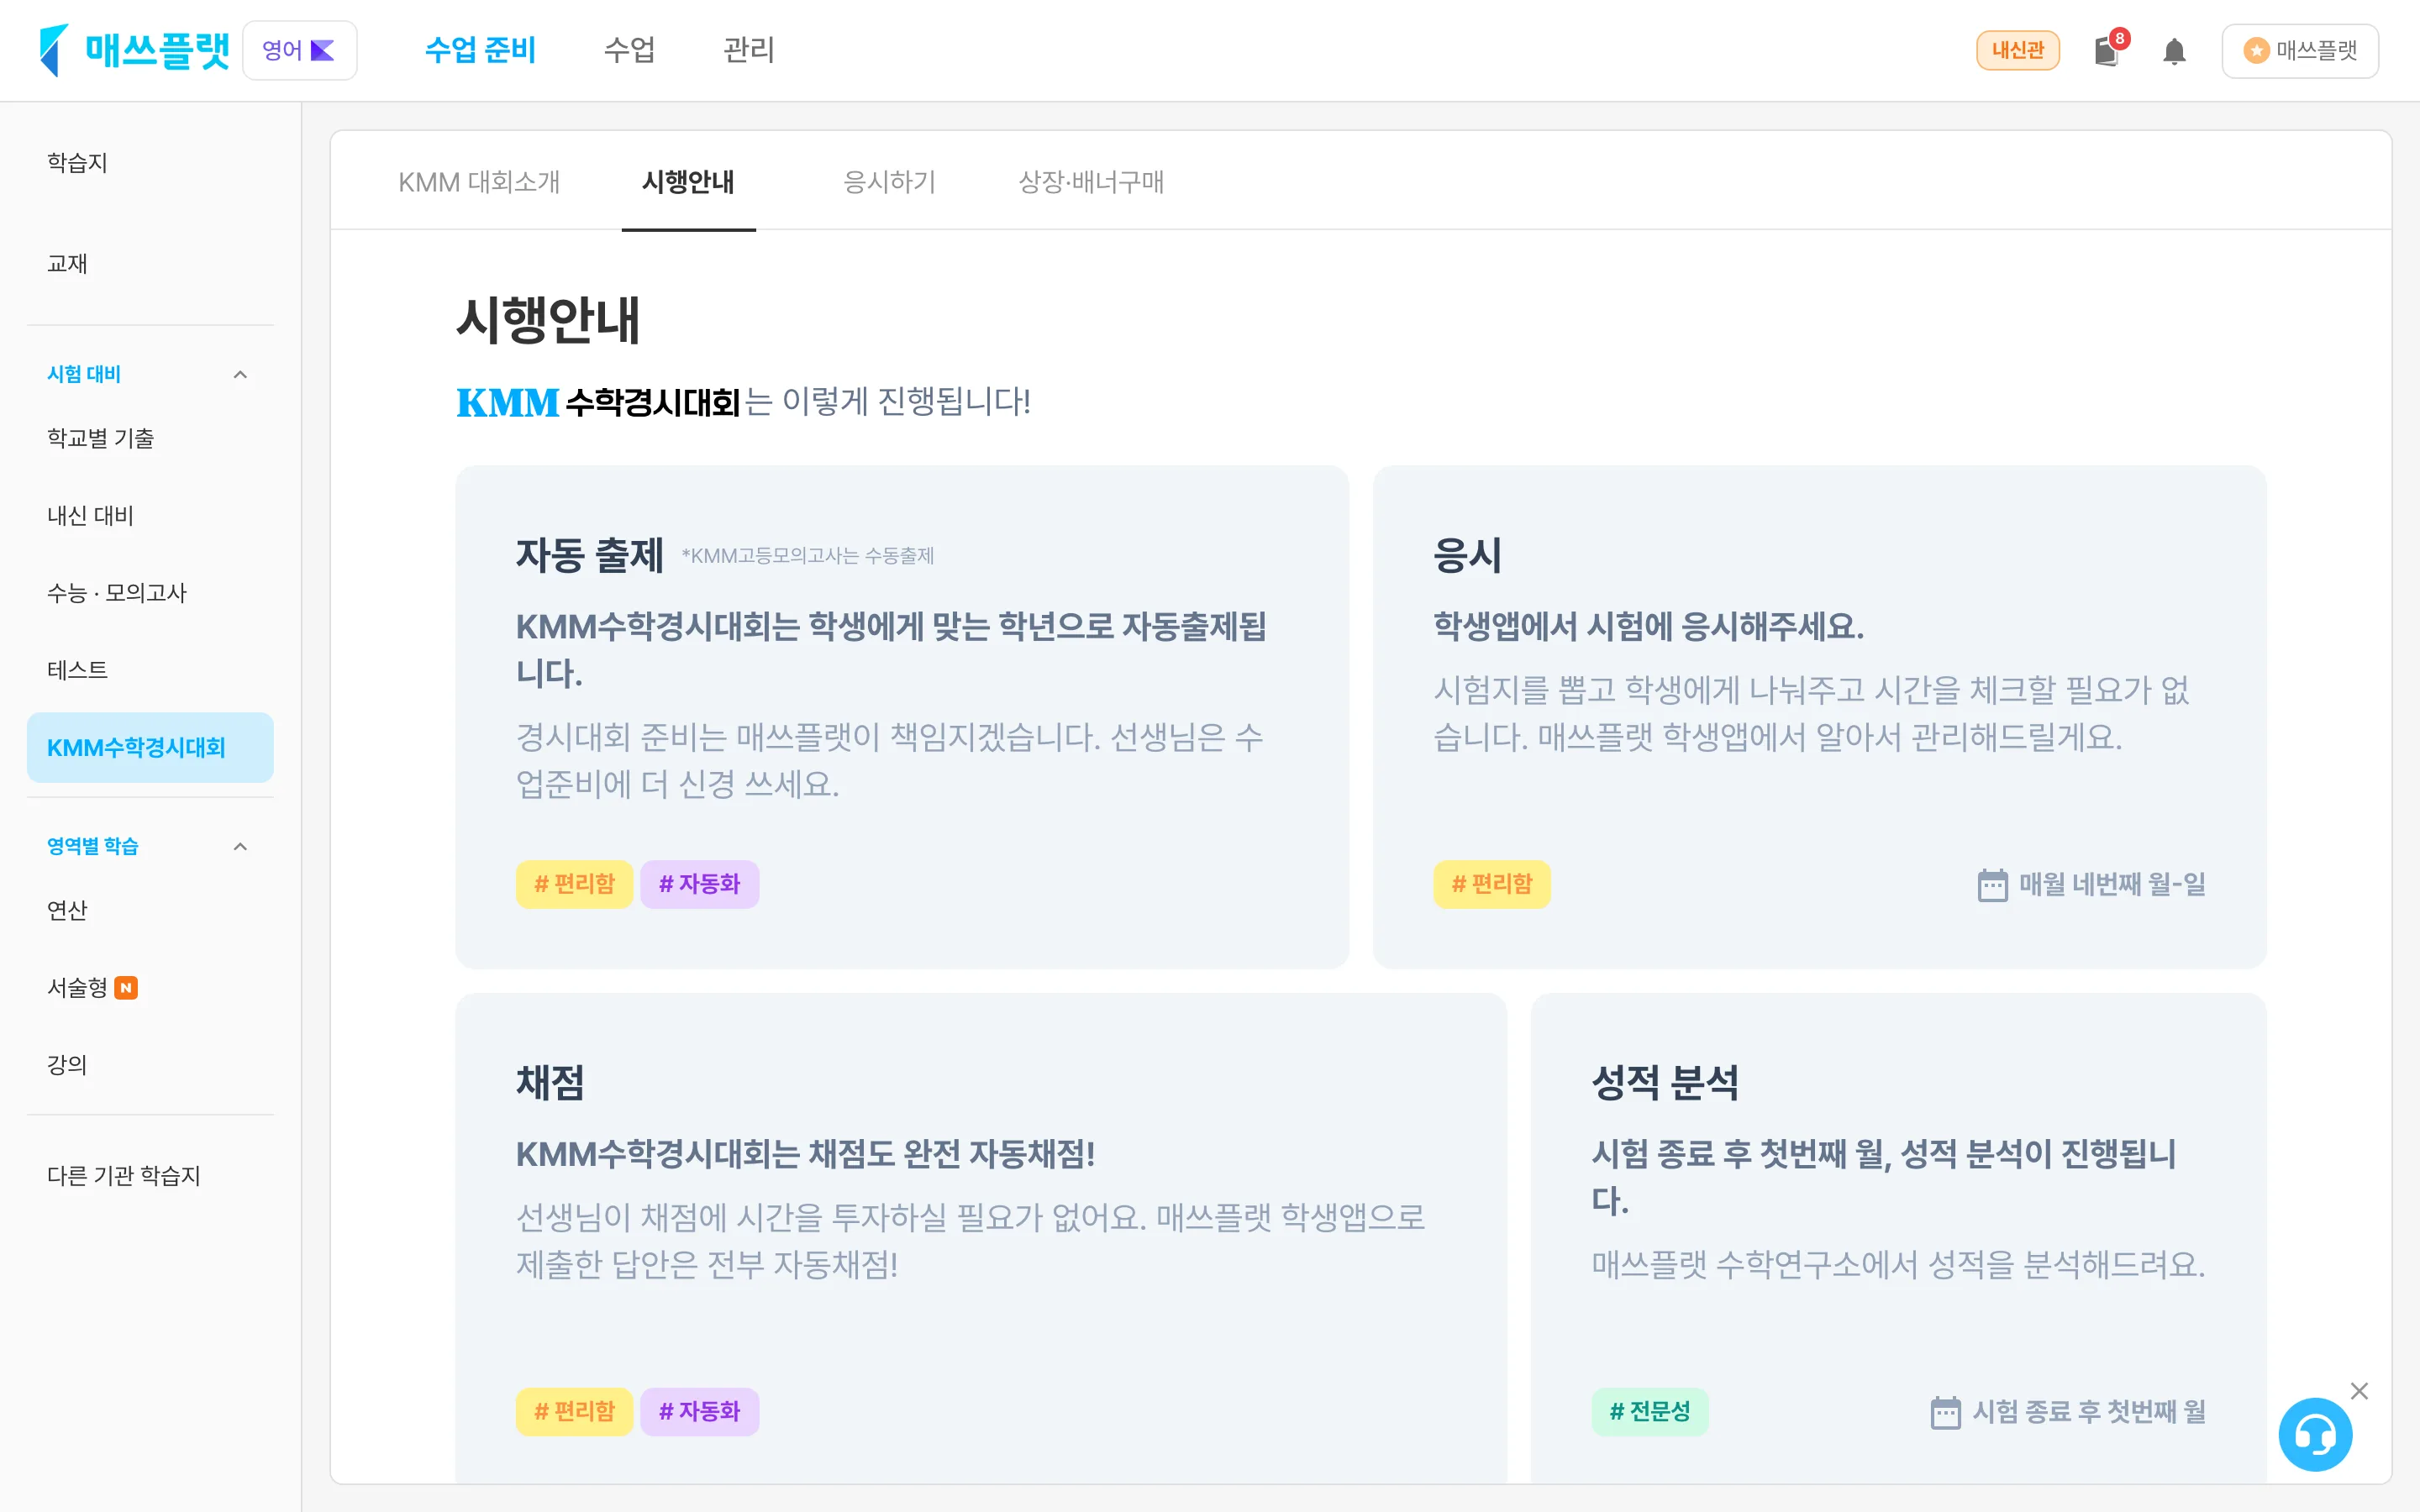Screen dimensions: 2420x1512
Task: Click the 시행안내 page heading
Action: (x=547, y=320)
